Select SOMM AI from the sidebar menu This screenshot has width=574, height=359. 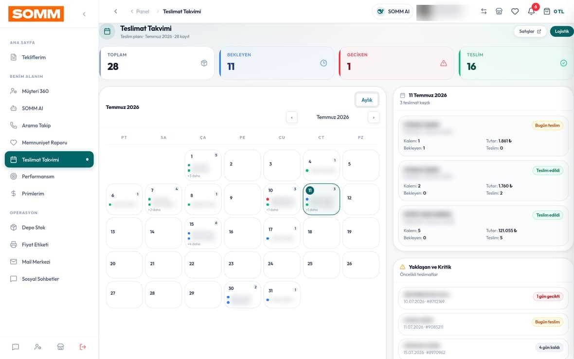tap(49, 108)
